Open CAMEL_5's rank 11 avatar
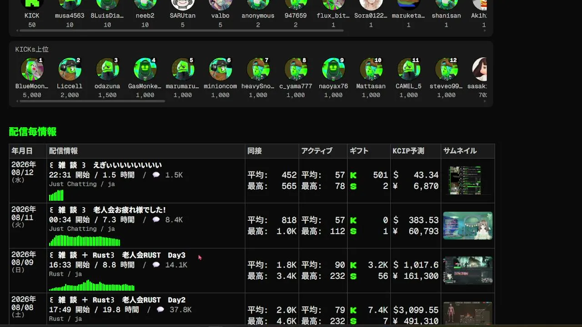The width and height of the screenshot is (582, 327). (409, 69)
